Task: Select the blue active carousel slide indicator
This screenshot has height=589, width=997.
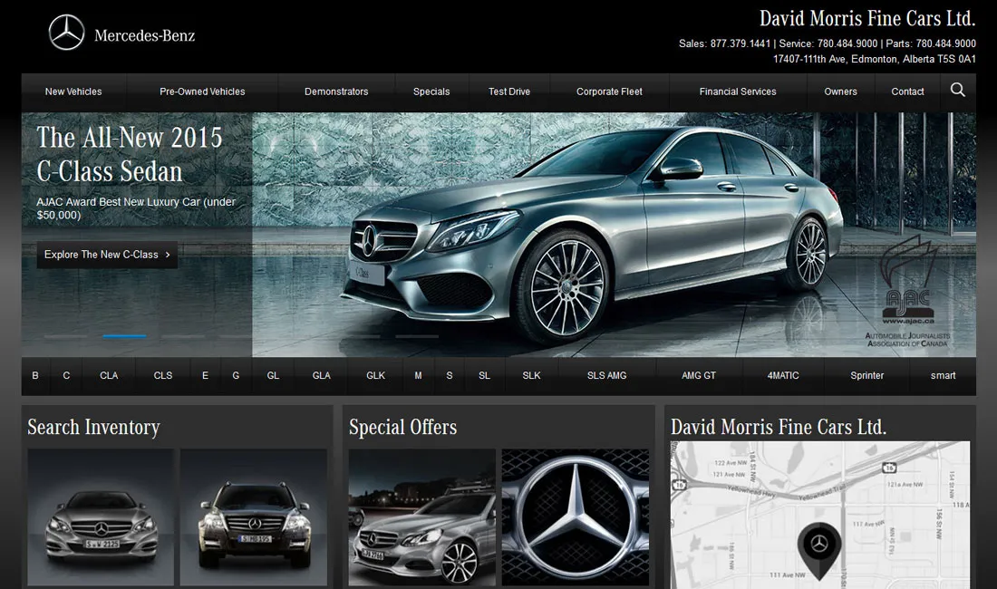Action: pos(125,336)
